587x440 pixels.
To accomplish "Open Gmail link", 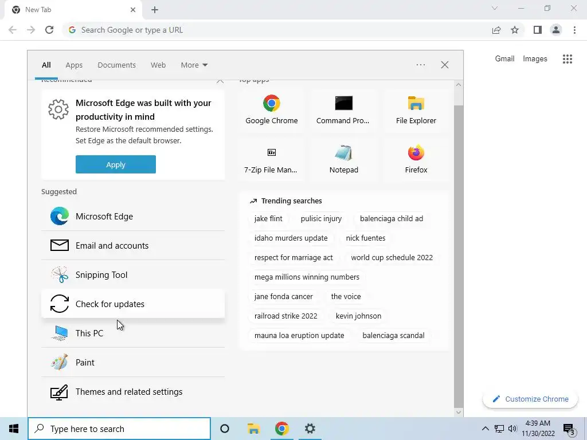I will pyautogui.click(x=504, y=59).
